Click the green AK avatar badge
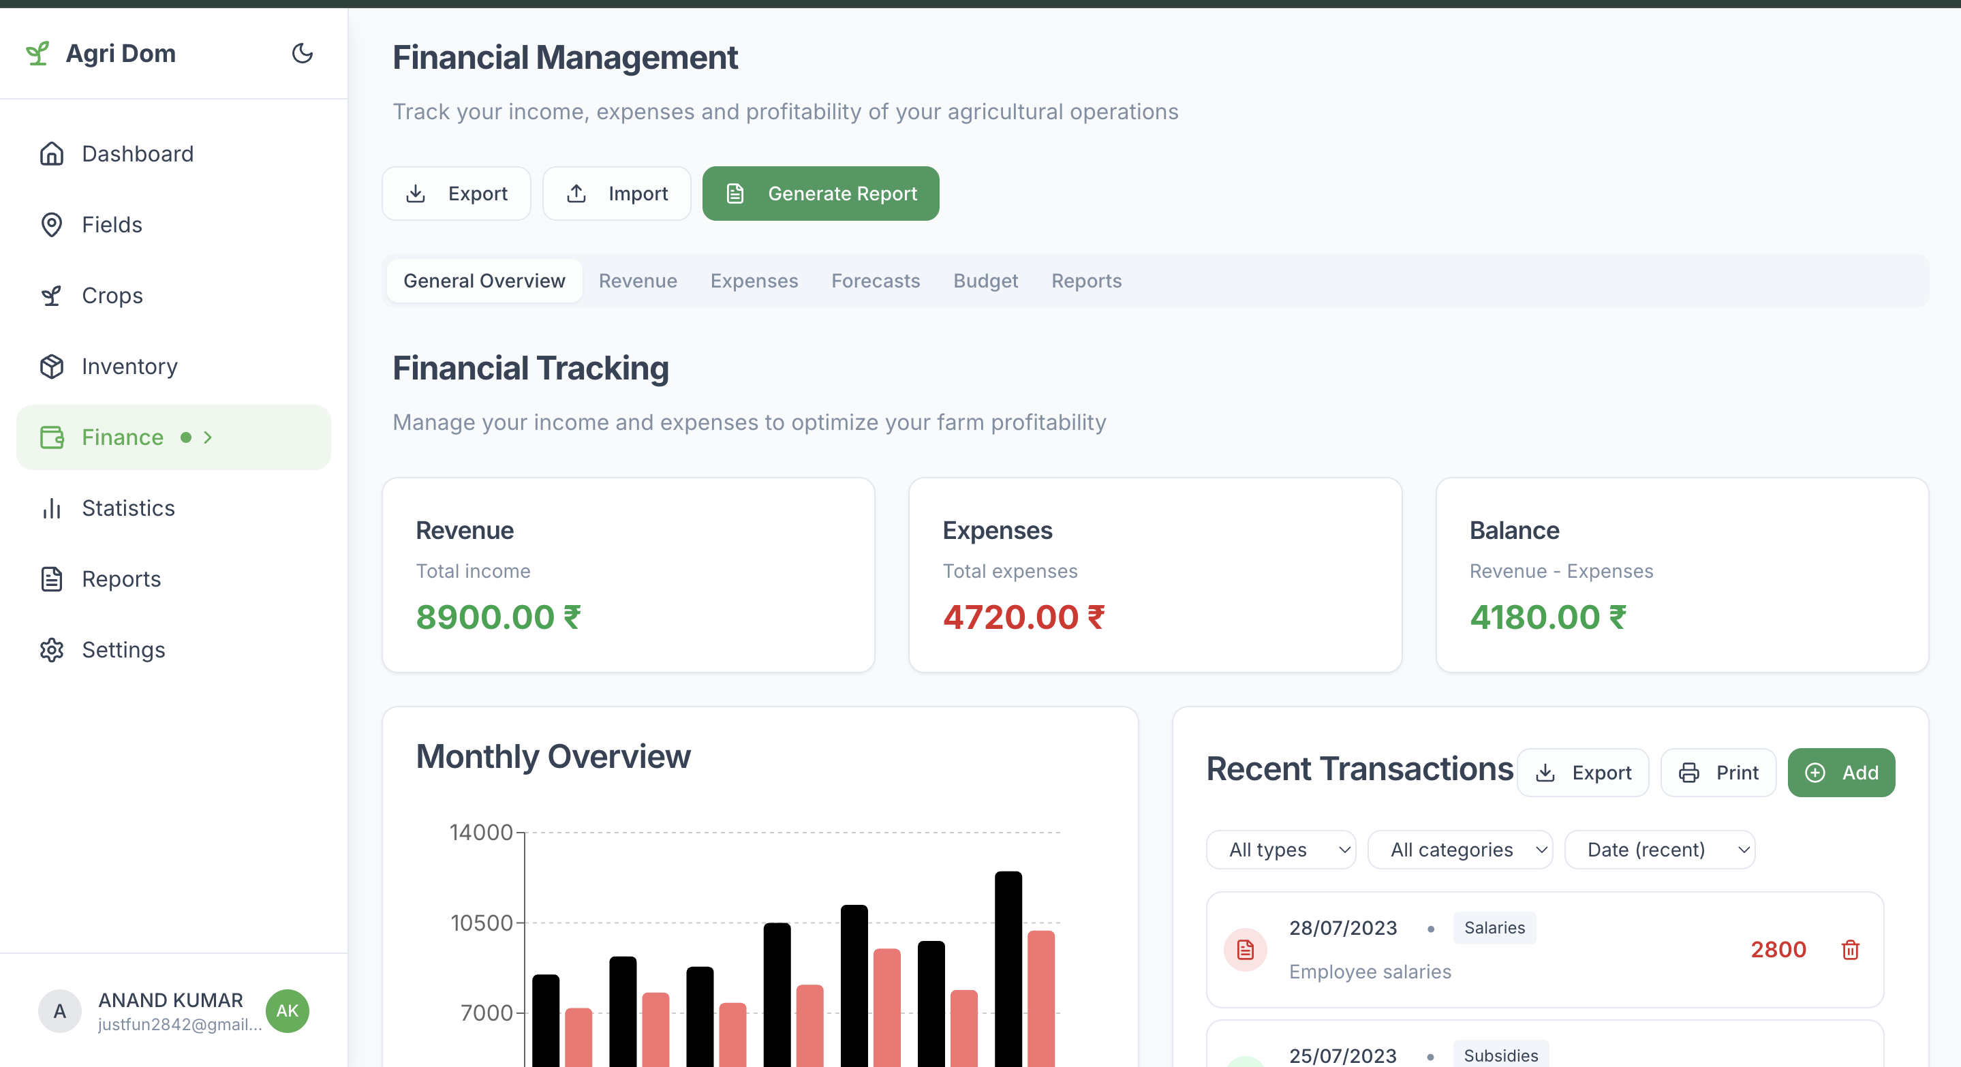Viewport: 1961px width, 1067px height. pos(287,1010)
